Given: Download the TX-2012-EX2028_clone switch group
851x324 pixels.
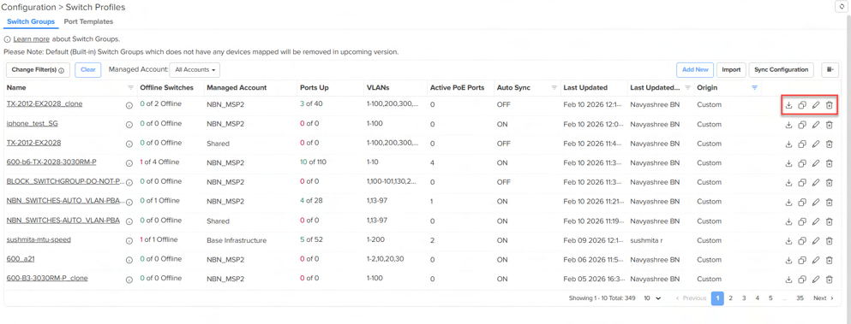Looking at the screenshot, I should pos(788,105).
